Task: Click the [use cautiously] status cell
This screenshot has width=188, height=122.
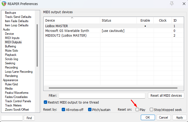Action: pyautogui.click(x=113, y=31)
